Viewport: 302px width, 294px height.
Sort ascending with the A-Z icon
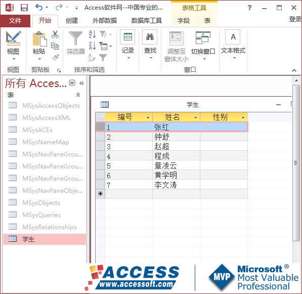(92, 34)
